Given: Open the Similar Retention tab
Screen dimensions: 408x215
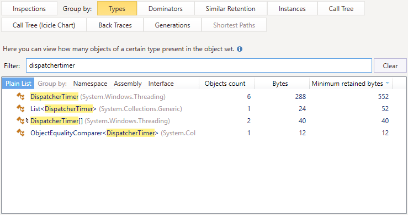Looking at the screenshot, I should coord(231,9).
